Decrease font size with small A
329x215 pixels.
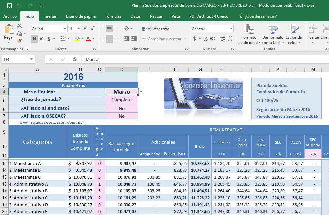point(92,29)
